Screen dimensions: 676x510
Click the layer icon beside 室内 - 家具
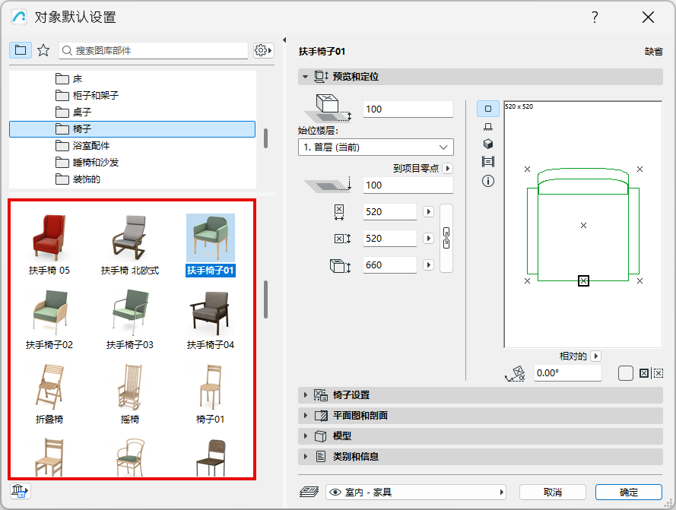[309, 492]
